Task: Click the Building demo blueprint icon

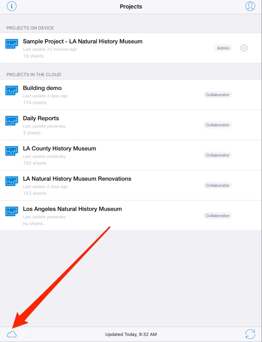Action: coord(11,90)
